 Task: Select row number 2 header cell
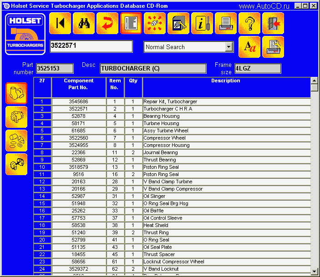pyautogui.click(x=42, y=109)
